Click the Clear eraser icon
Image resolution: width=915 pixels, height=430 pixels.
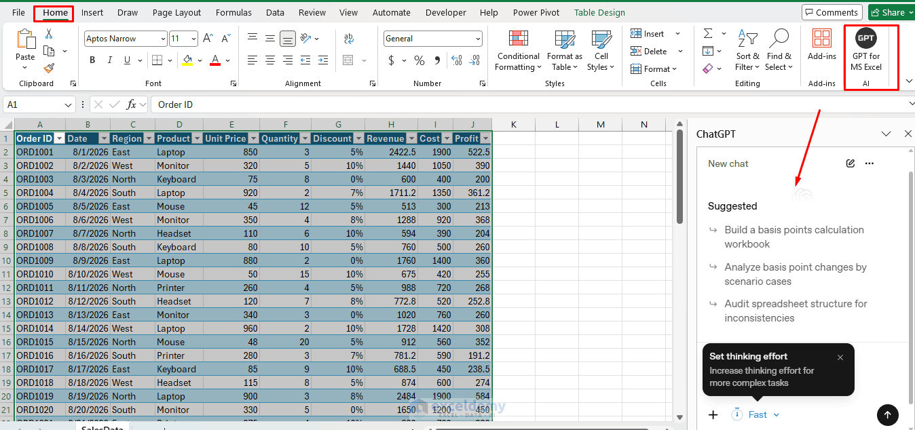(708, 69)
